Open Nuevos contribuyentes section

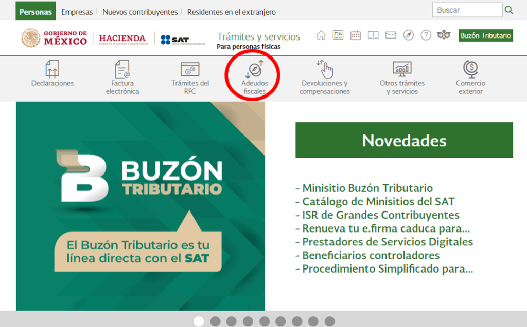pyautogui.click(x=139, y=10)
